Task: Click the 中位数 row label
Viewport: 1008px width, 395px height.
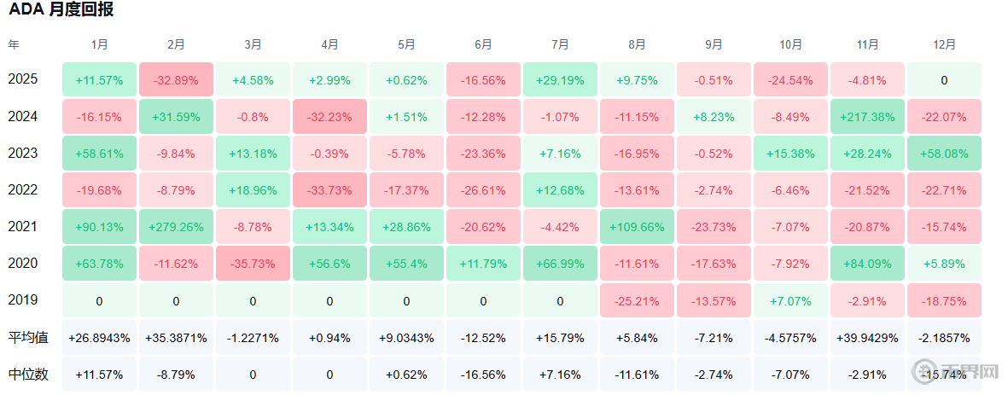Action: 28,375
